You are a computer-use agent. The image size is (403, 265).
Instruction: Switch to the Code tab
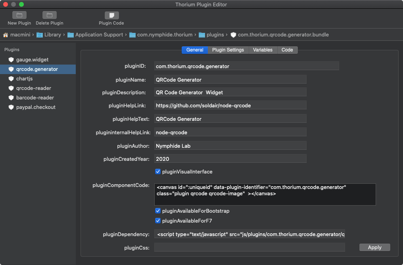click(287, 50)
